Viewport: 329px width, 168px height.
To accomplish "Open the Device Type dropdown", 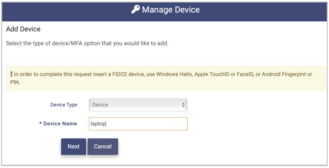I will [138, 105].
